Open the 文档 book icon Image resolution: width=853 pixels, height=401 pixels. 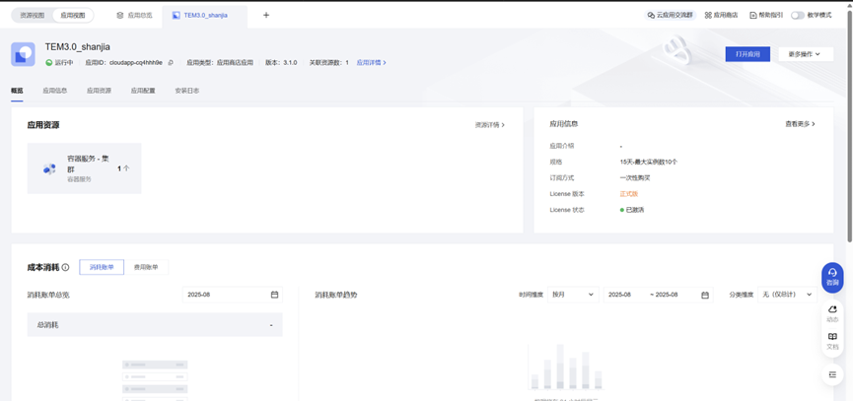click(x=832, y=341)
